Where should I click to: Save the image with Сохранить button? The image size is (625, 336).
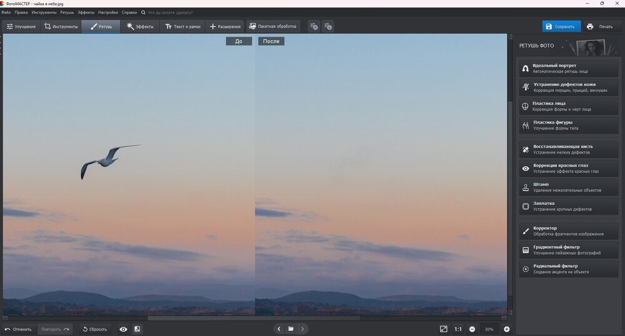pos(561,27)
